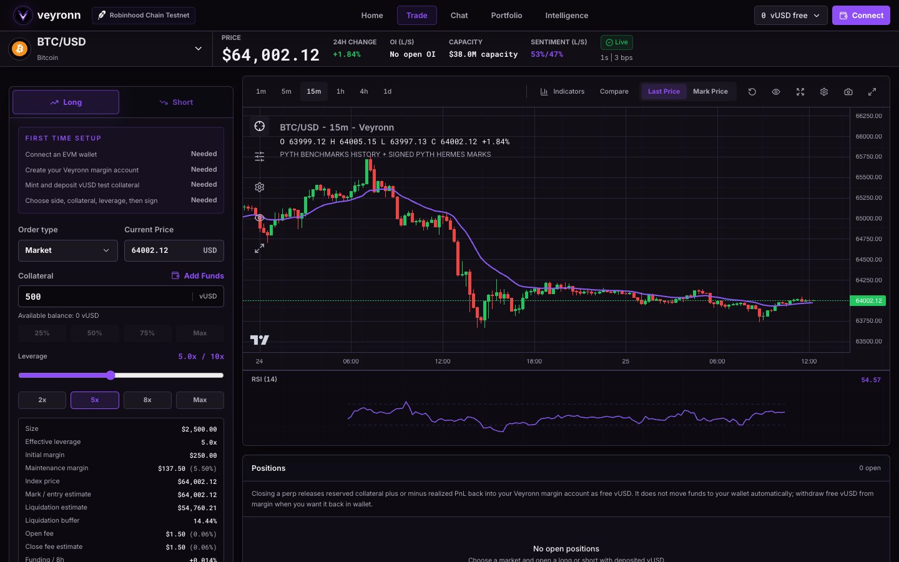Image resolution: width=899 pixels, height=562 pixels.
Task: Click the Veyronn logo icon
Action: coord(23,15)
